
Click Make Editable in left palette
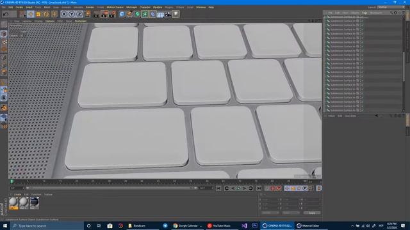click(x=4, y=25)
